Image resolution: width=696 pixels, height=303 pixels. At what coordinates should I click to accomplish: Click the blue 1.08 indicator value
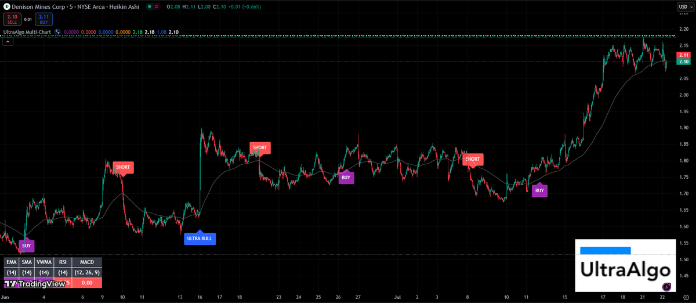click(x=161, y=32)
